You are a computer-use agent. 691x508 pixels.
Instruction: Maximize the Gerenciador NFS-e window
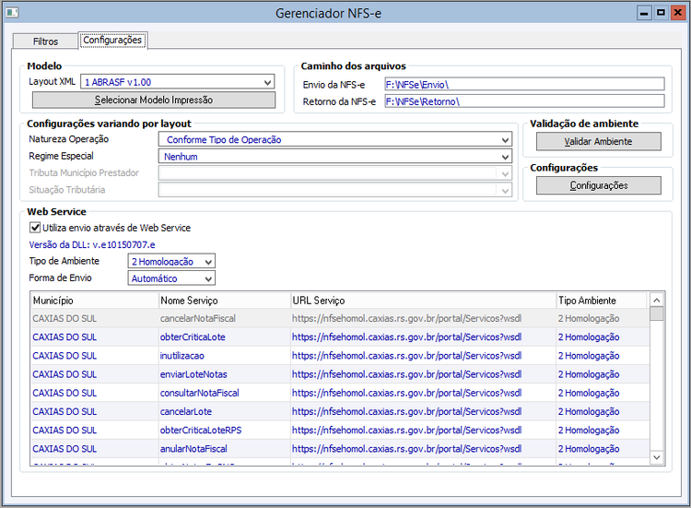click(x=661, y=13)
